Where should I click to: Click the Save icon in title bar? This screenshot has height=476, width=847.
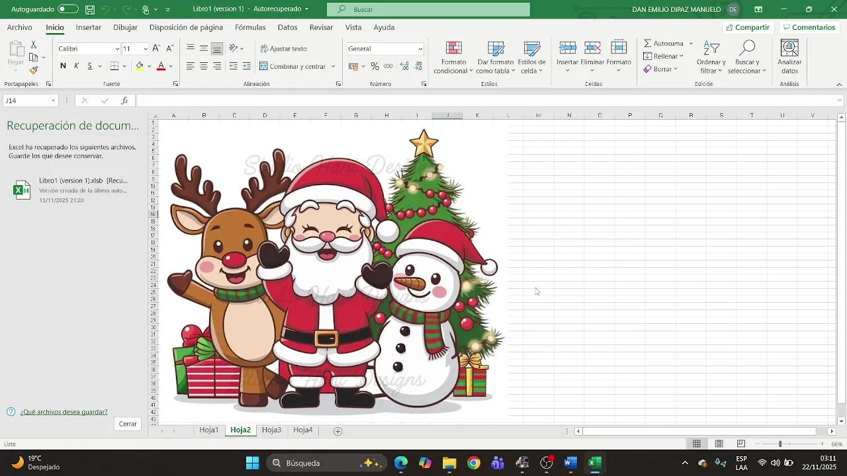[x=90, y=9]
